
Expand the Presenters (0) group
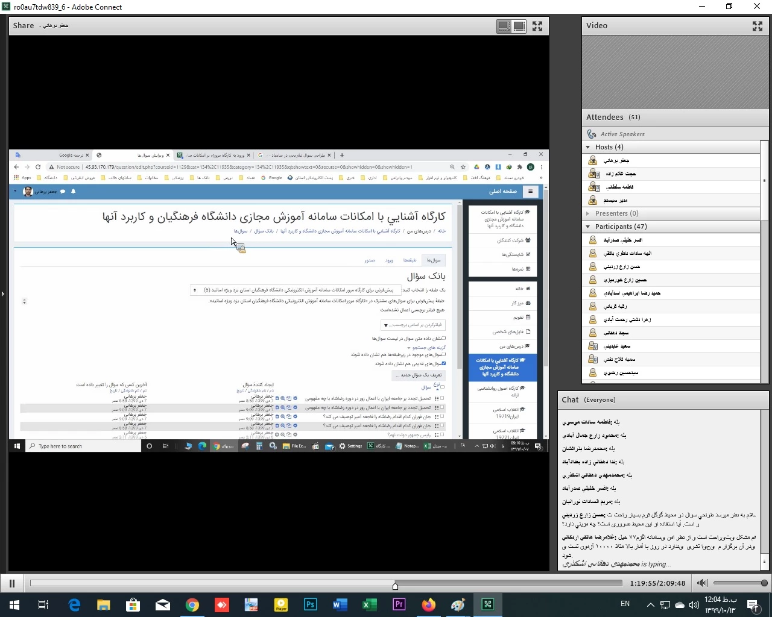click(x=588, y=213)
